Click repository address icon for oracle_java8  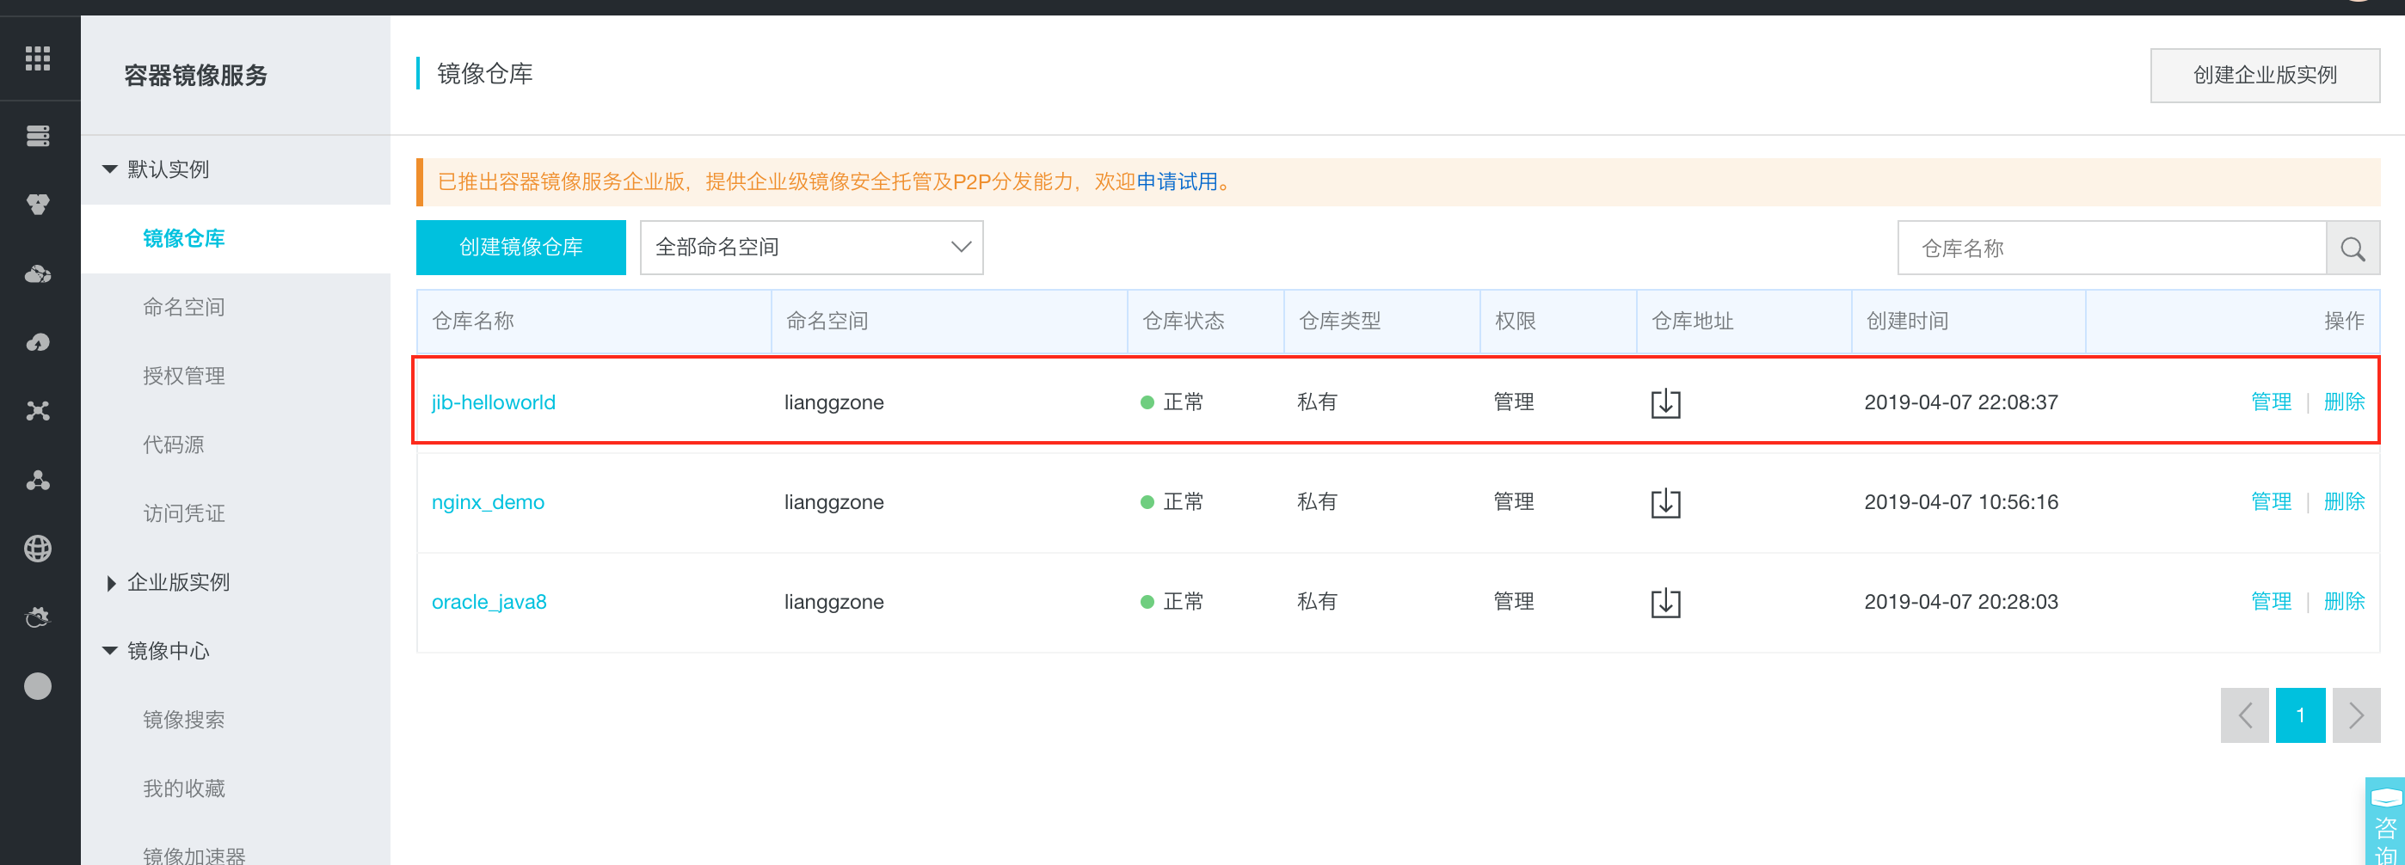tap(1664, 603)
